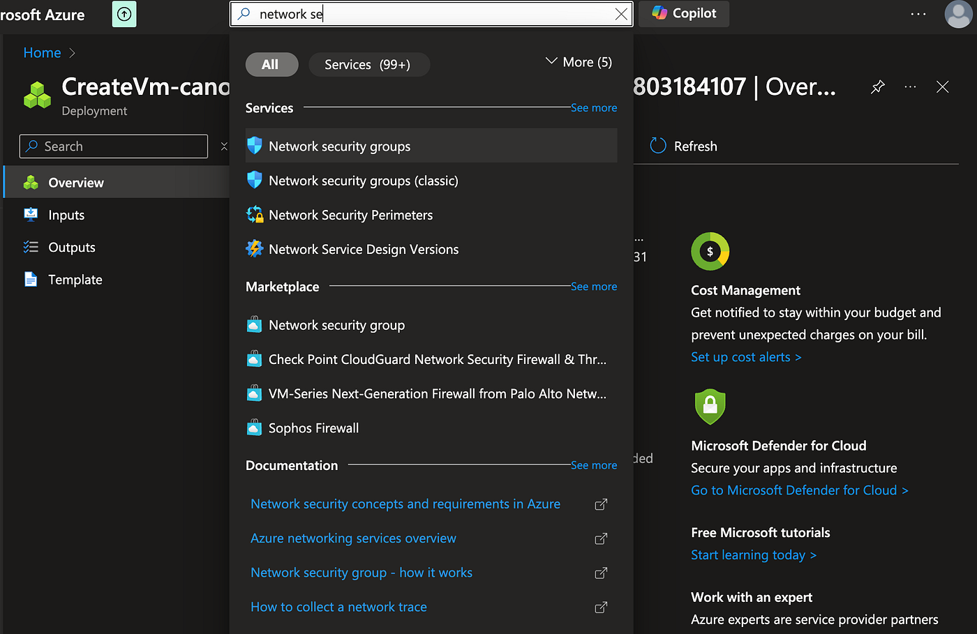The width and height of the screenshot is (977, 634).
Task: Click marketplace icon beside Check Point CloudGuard
Action: [255, 358]
